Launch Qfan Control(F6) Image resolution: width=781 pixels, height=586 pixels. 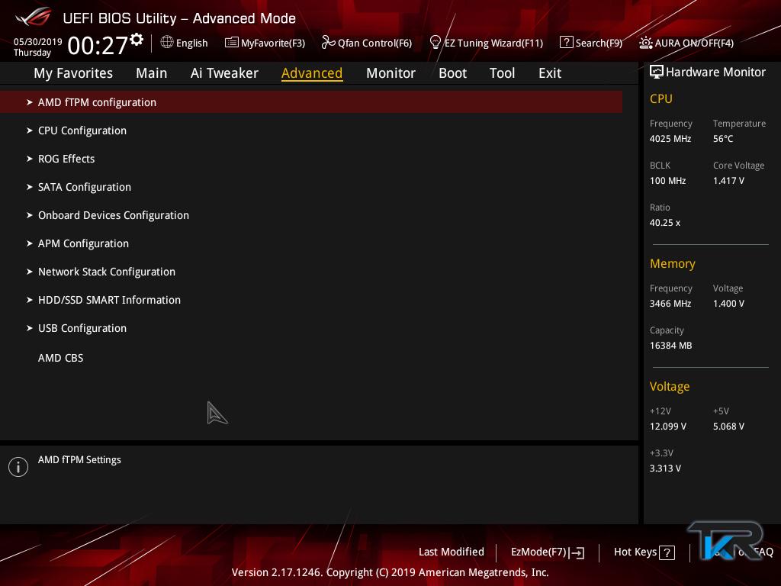click(374, 43)
